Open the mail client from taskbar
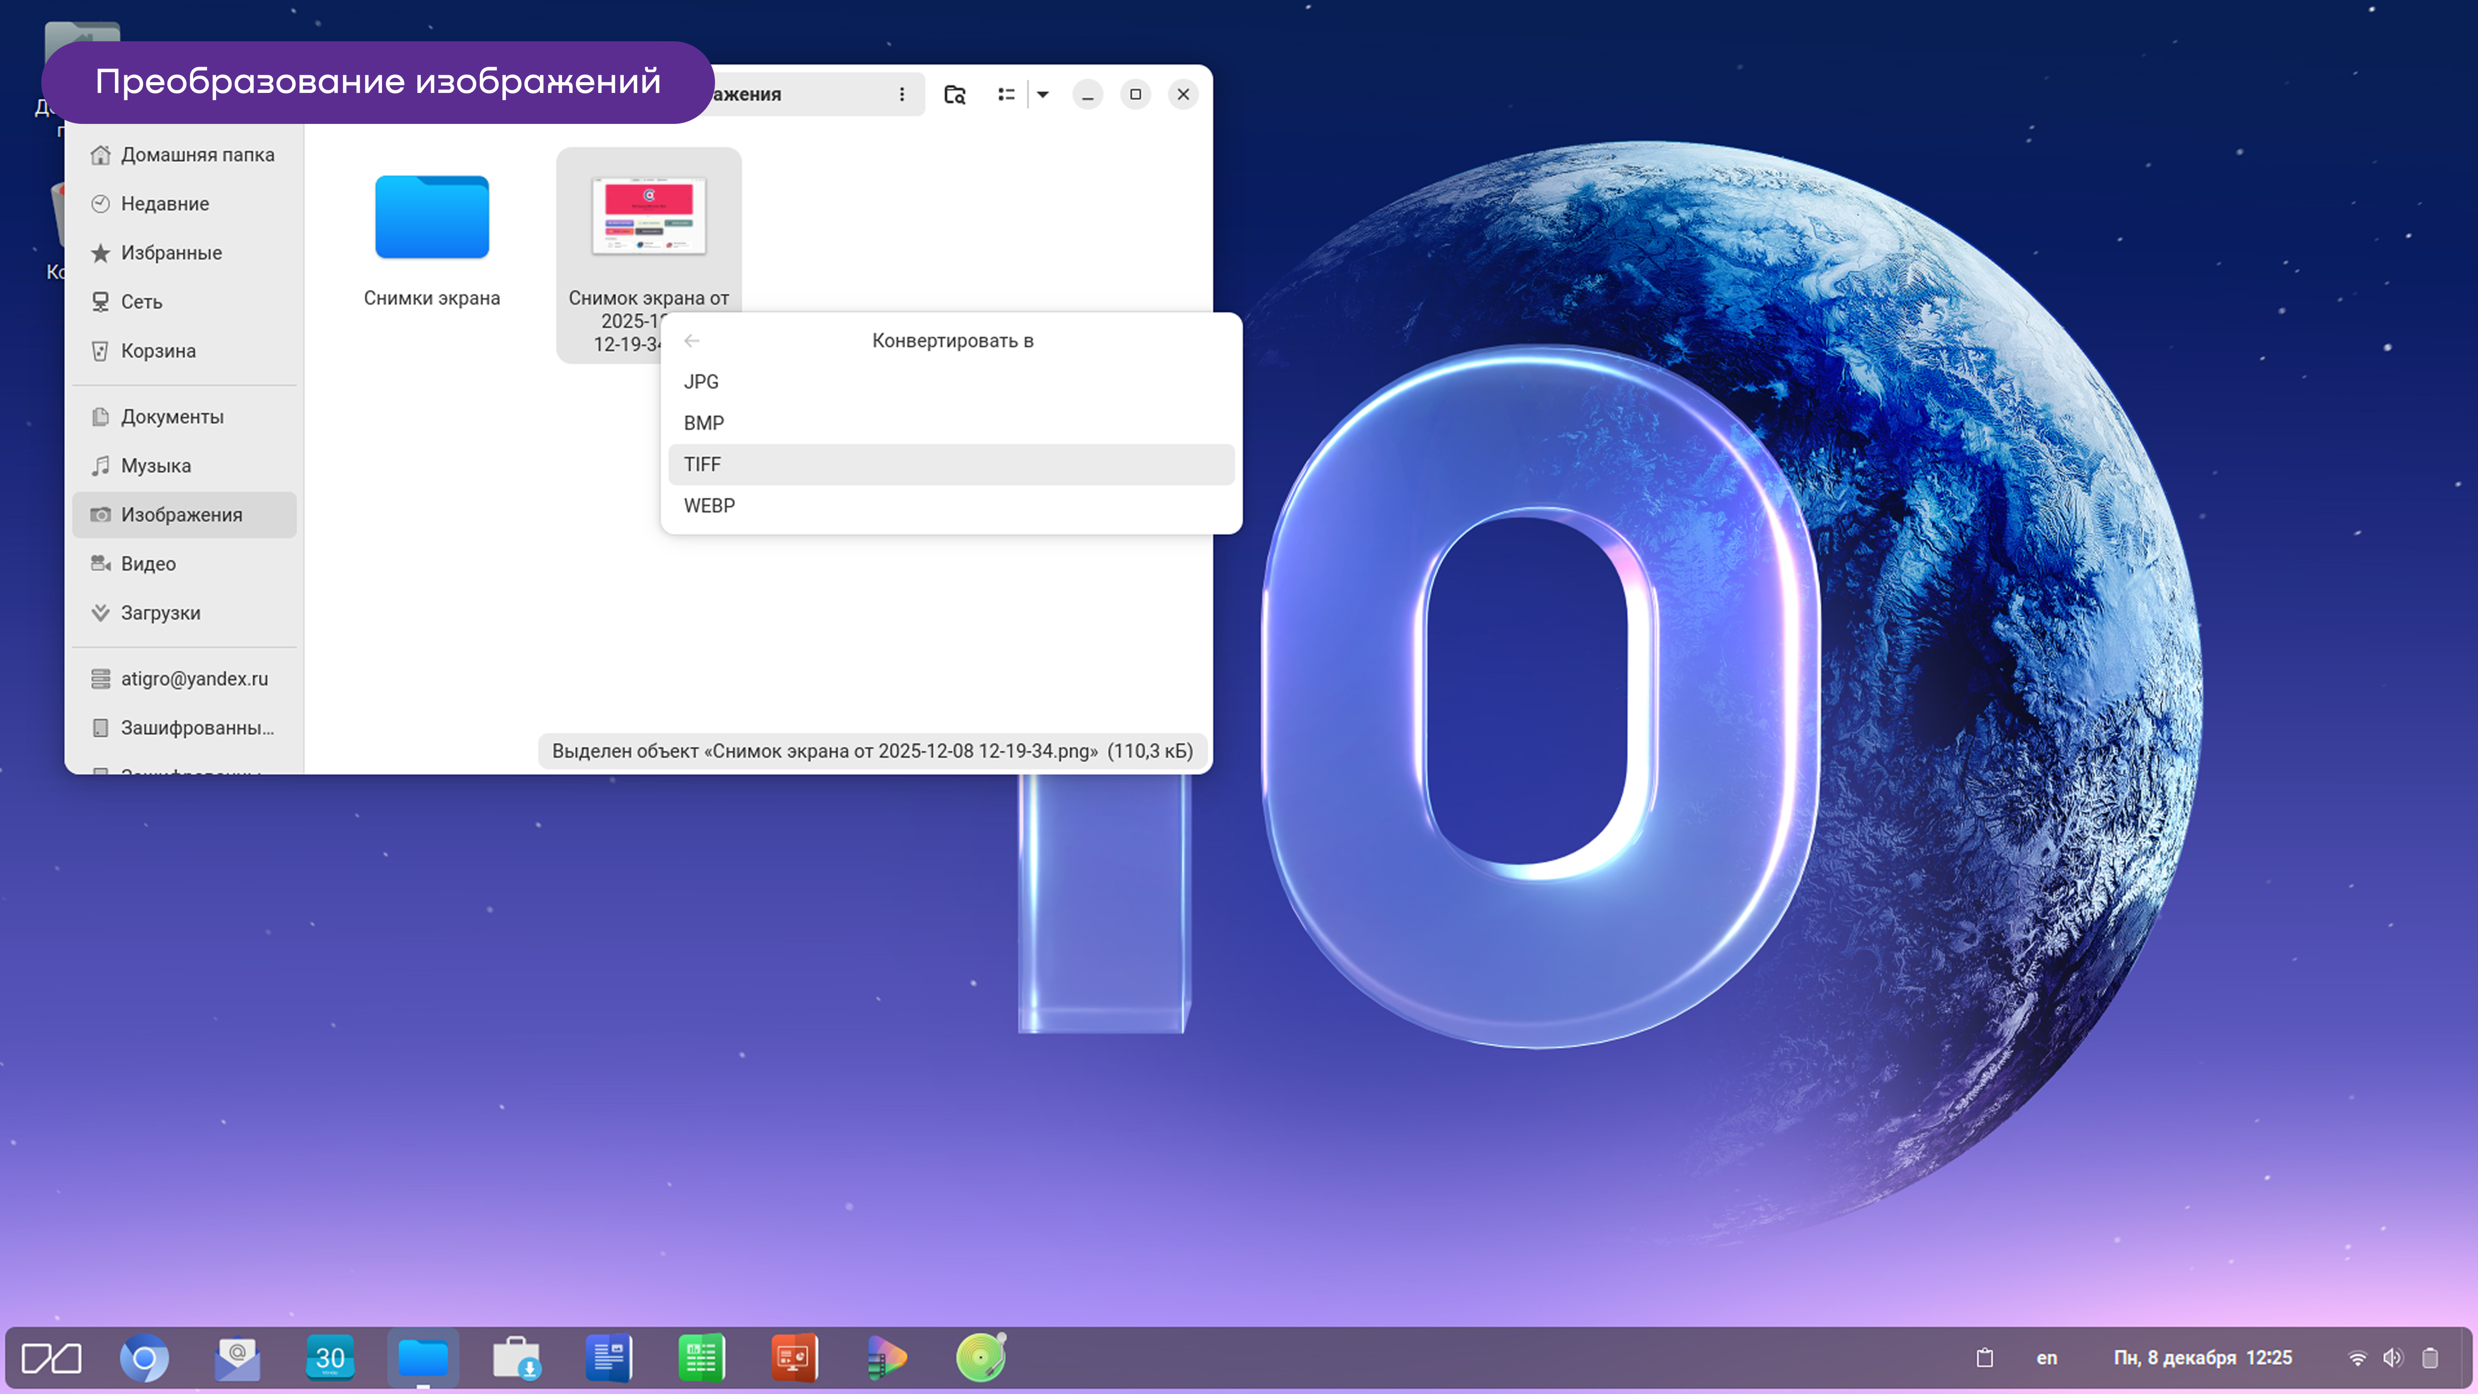 point(237,1357)
